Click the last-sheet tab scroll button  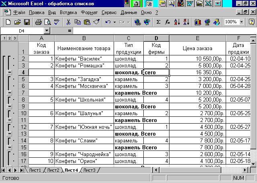tap(21, 170)
